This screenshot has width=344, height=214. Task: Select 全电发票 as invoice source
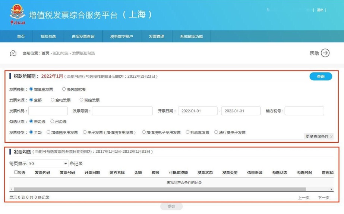click(53, 100)
